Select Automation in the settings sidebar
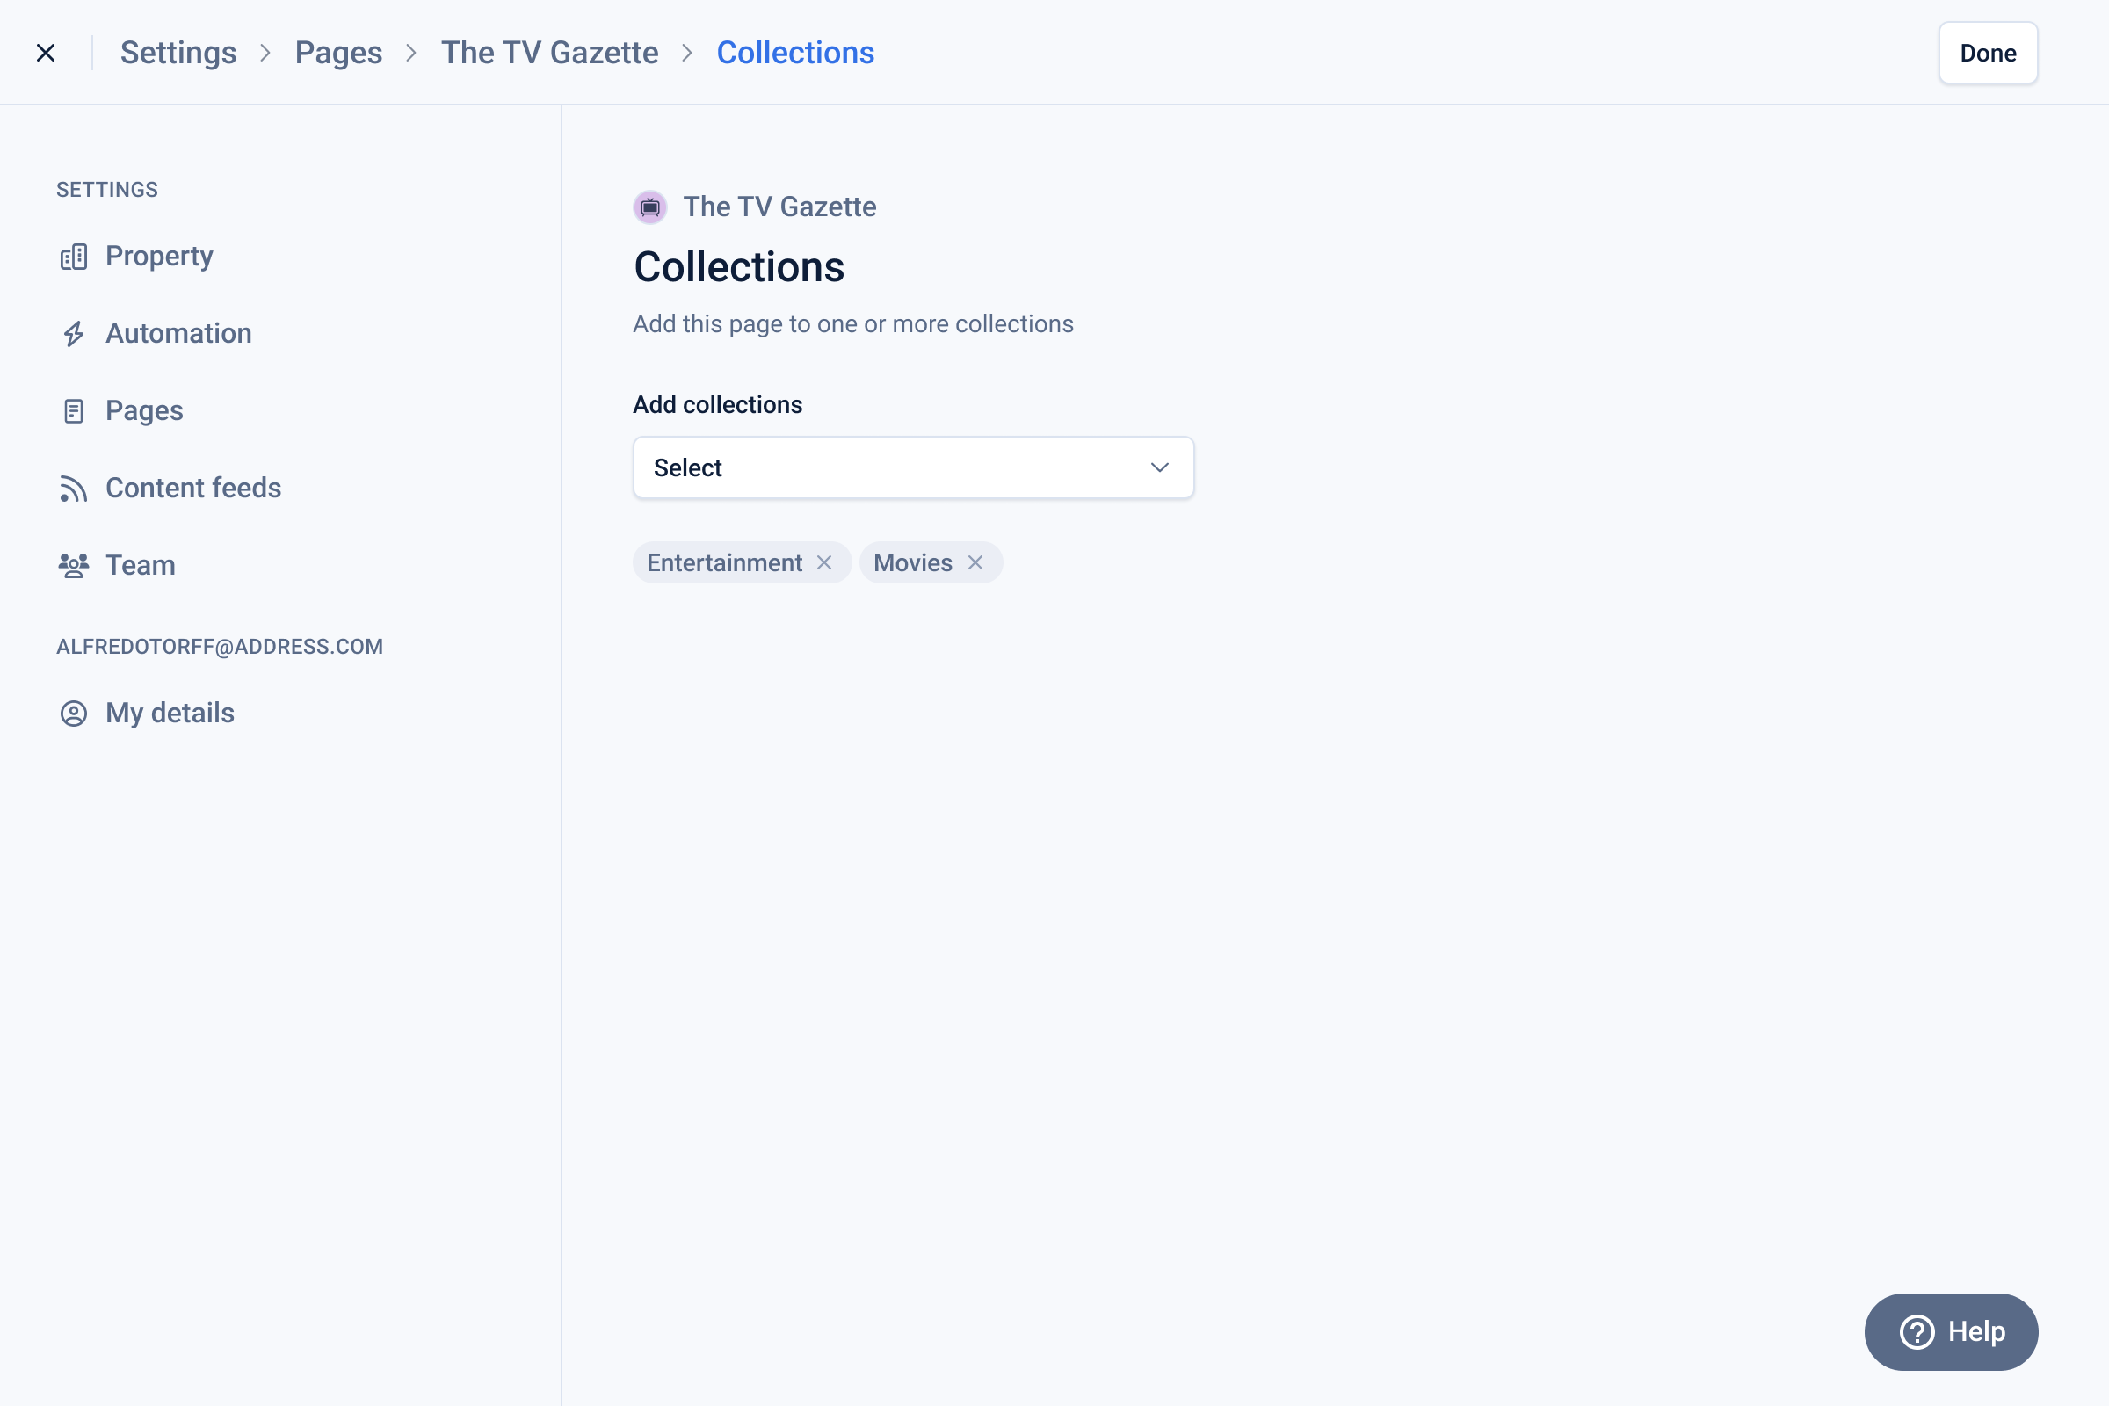Viewport: 2109px width, 1406px height. (178, 334)
